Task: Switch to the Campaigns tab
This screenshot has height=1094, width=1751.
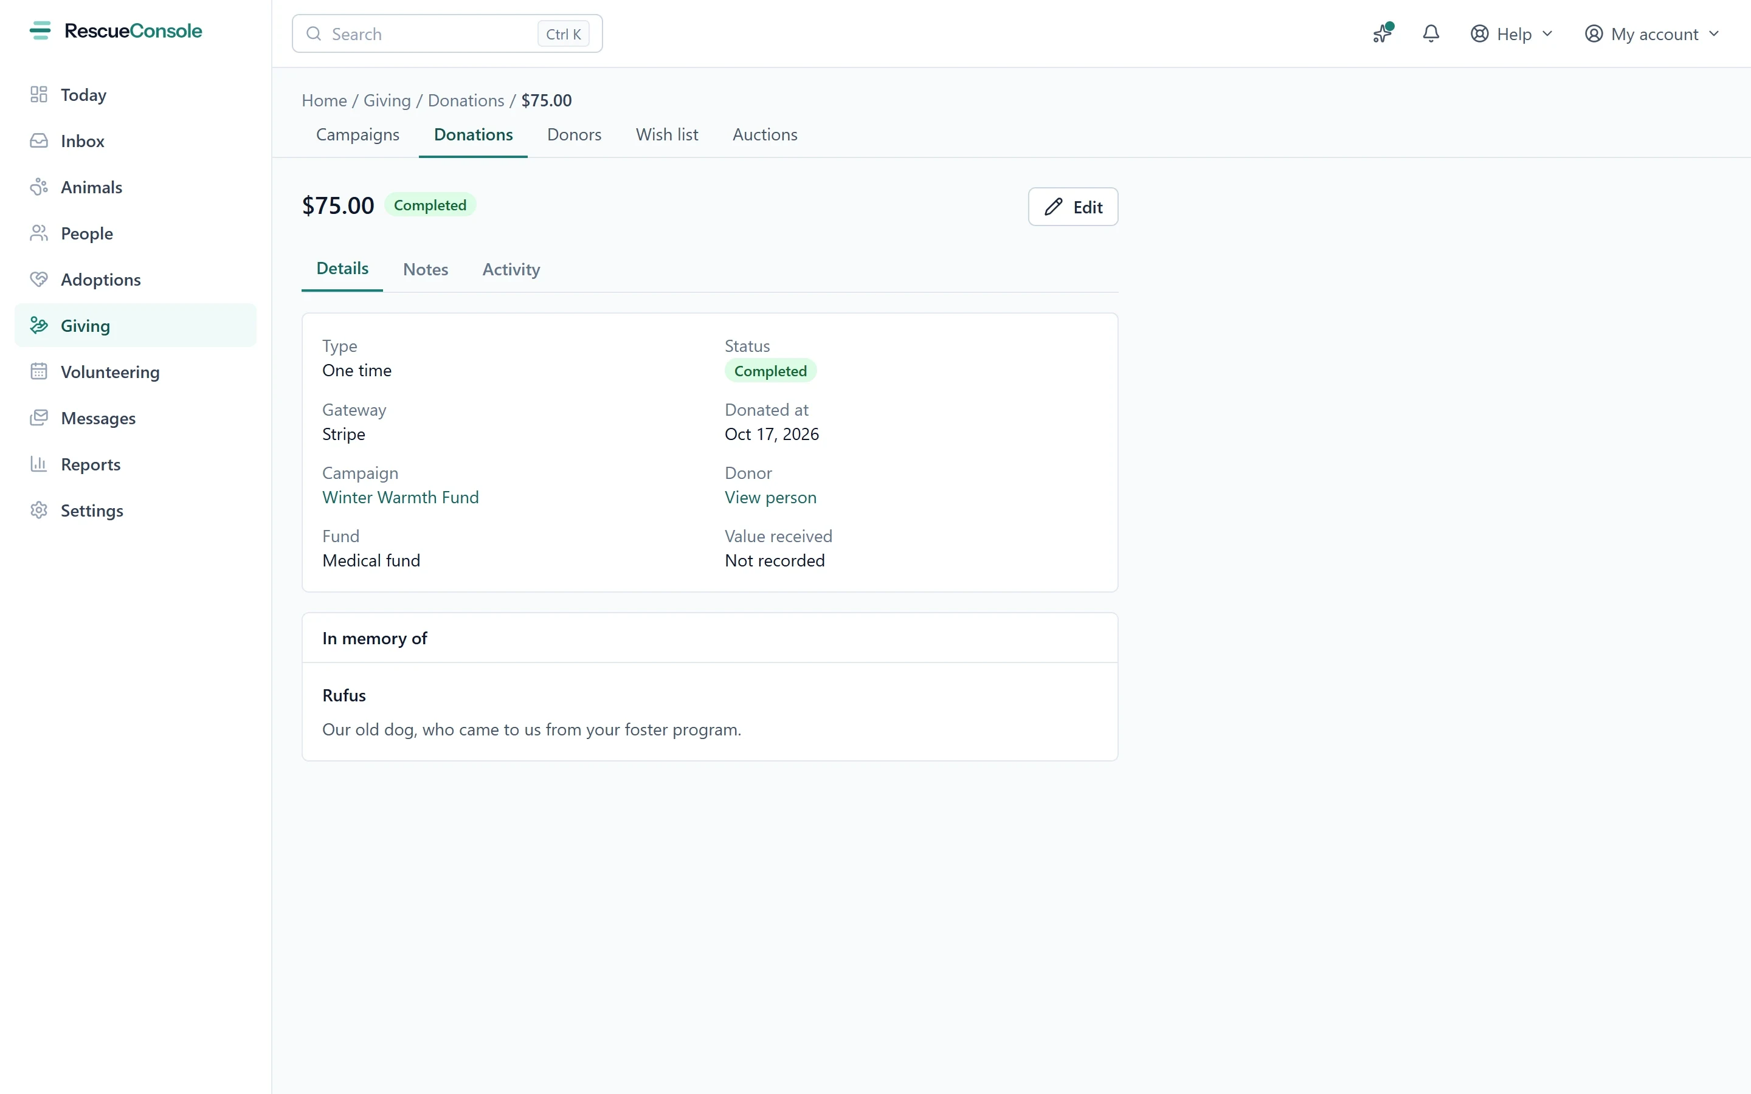Action: pyautogui.click(x=357, y=134)
